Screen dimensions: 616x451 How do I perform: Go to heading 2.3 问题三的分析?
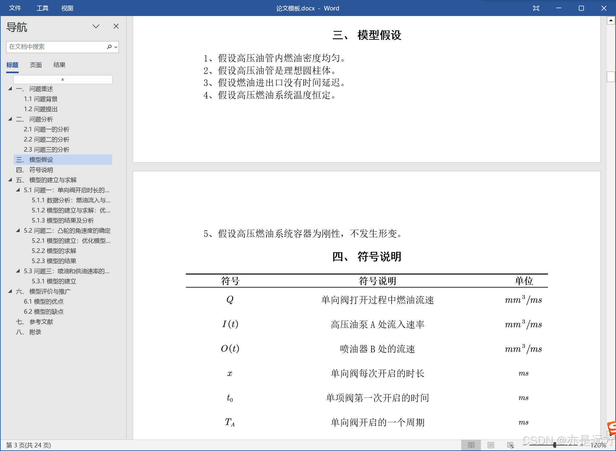(46, 150)
